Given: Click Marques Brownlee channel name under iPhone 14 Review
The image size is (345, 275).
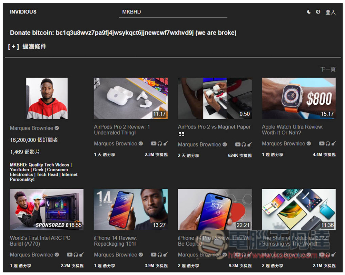Looking at the screenshot, I should click(x=116, y=255).
